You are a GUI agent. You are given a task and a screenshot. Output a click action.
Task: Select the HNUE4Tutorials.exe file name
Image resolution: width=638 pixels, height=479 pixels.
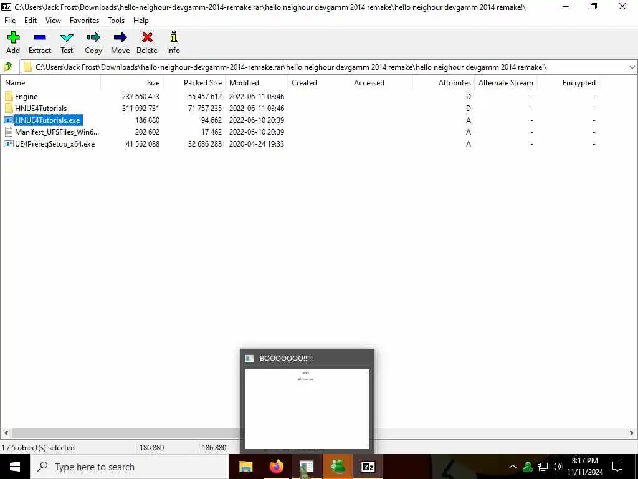[47, 120]
